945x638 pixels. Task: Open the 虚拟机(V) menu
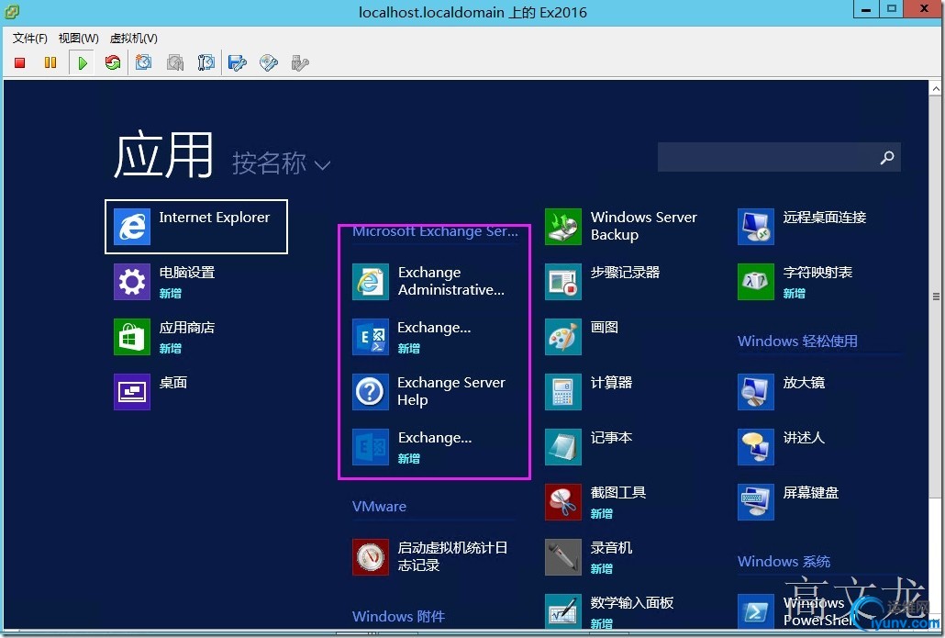[134, 38]
